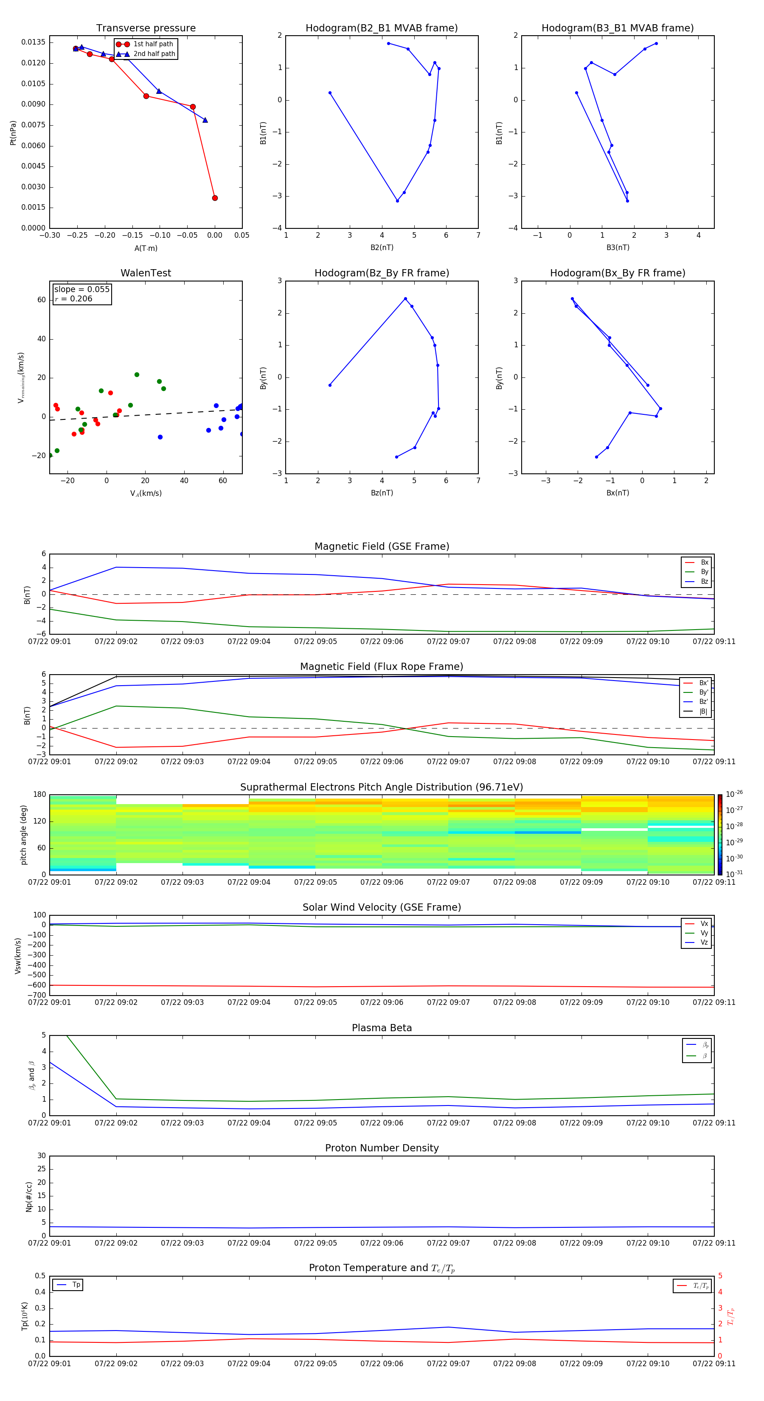Click the 'Vy' legend entry
Screen dimensions: 764x1401
tap(697, 933)
